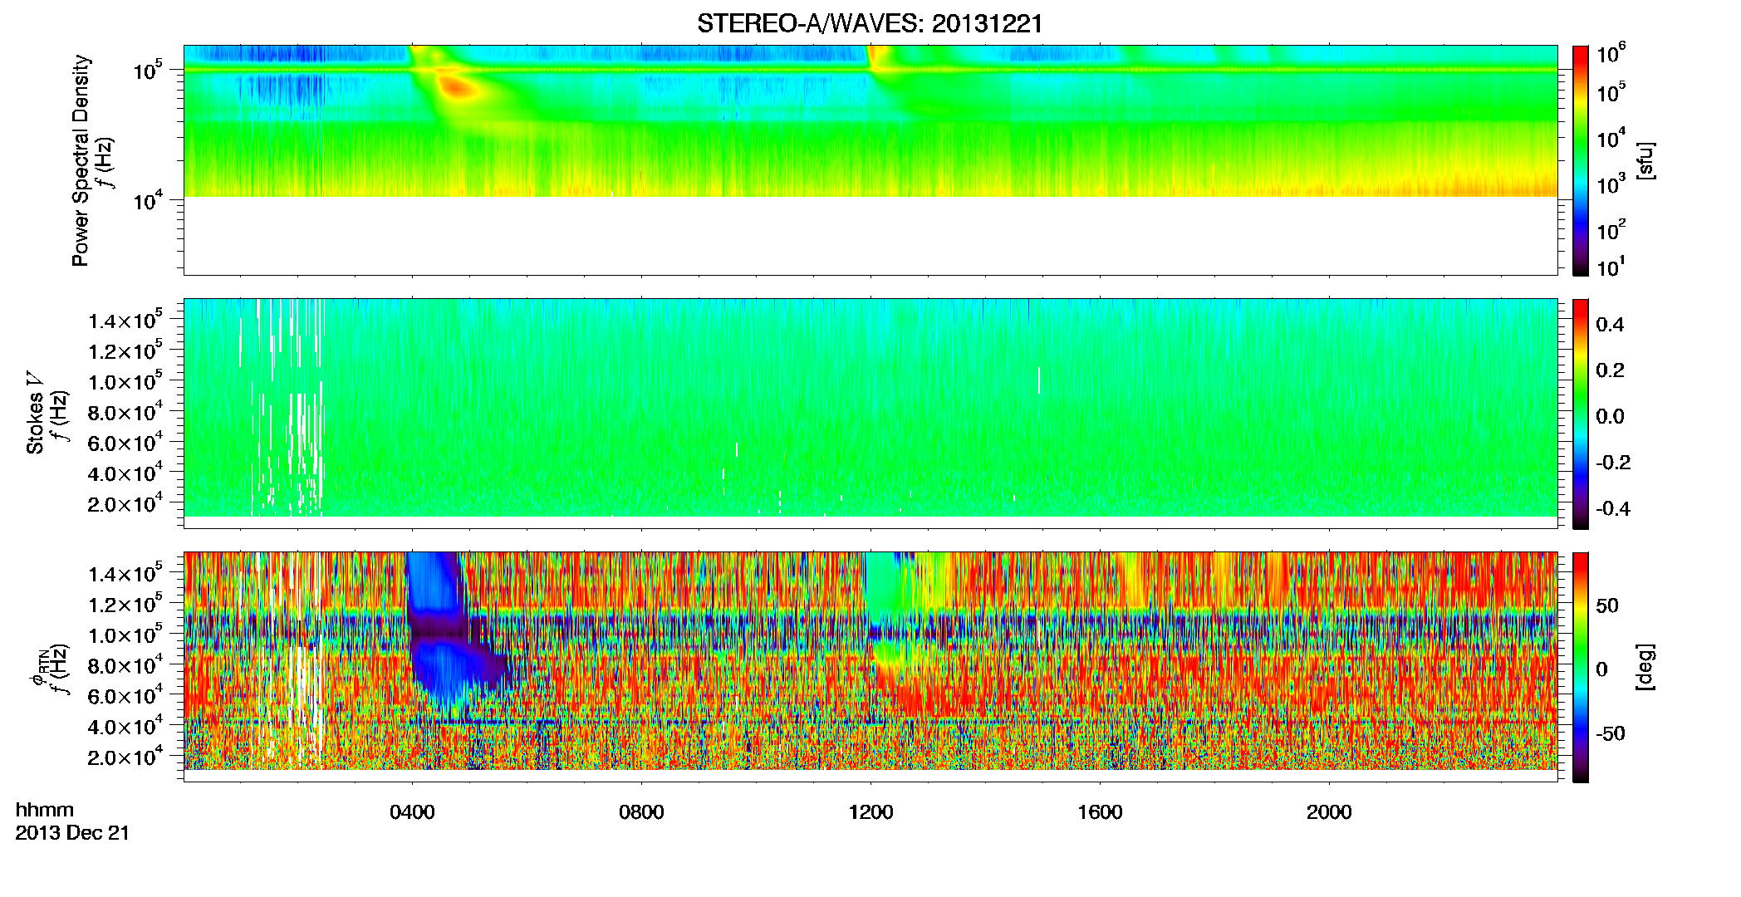Click the 0.4 label on Stokes V colorbar

pyautogui.click(x=1610, y=325)
